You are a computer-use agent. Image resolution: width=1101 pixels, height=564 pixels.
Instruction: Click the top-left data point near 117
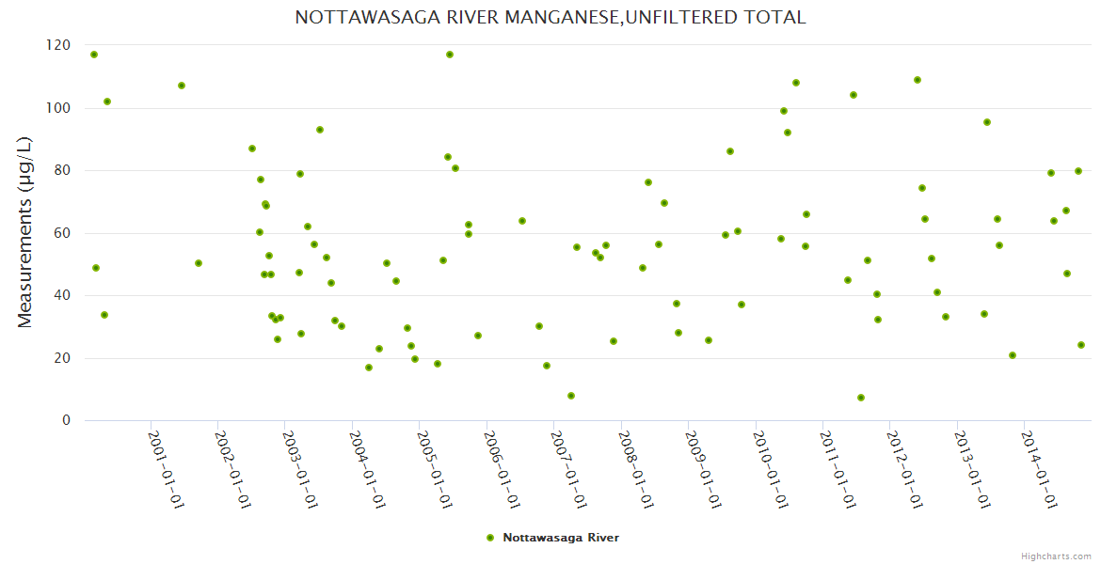click(94, 55)
